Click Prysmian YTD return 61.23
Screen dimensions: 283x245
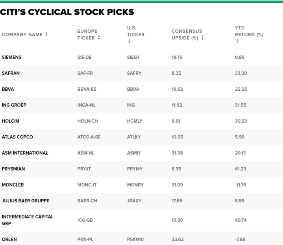[240, 168]
